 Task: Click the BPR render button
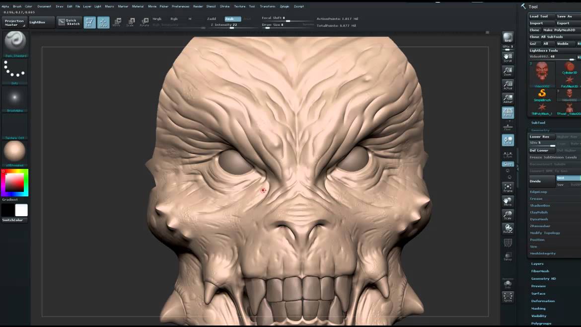point(508,37)
